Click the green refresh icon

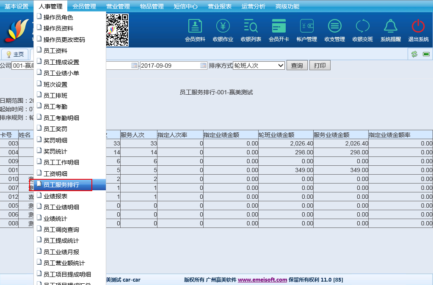(414, 54)
